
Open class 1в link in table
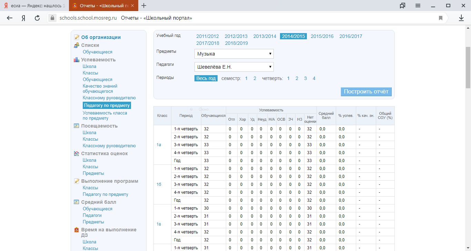[159, 224]
